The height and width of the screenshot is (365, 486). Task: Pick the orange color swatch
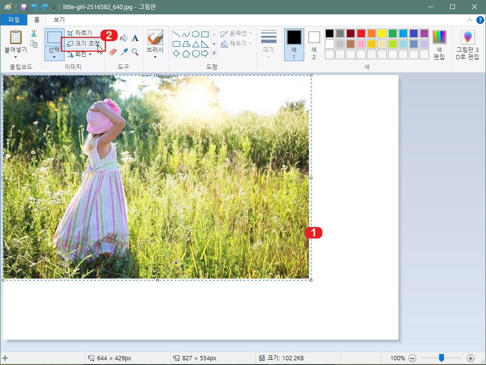[372, 33]
